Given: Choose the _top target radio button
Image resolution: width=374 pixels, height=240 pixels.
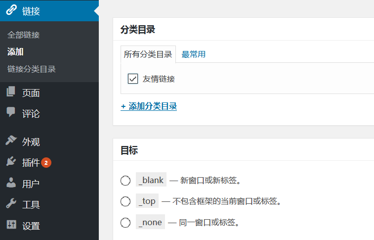Looking at the screenshot, I should coord(125,201).
